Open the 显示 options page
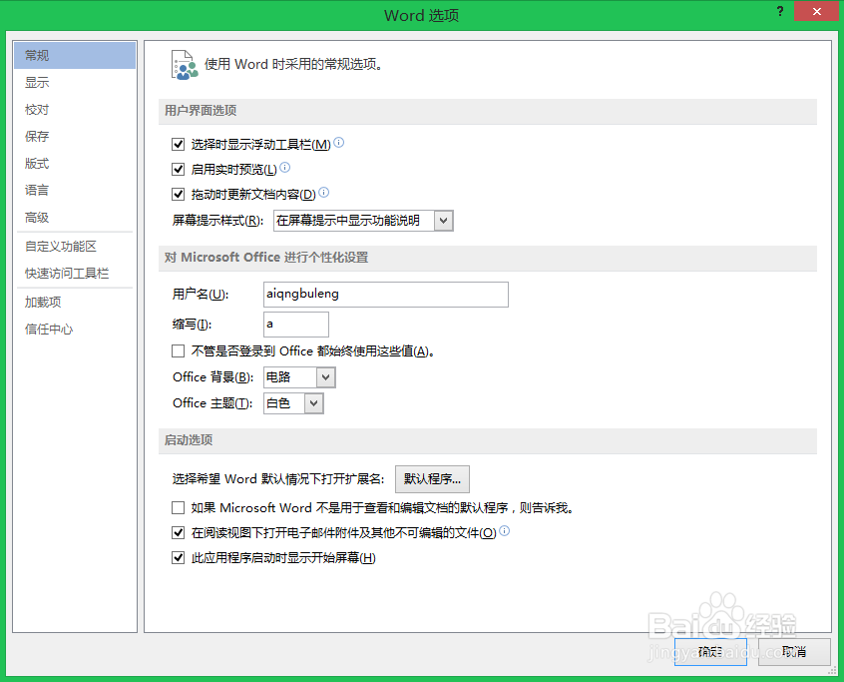 (x=75, y=83)
